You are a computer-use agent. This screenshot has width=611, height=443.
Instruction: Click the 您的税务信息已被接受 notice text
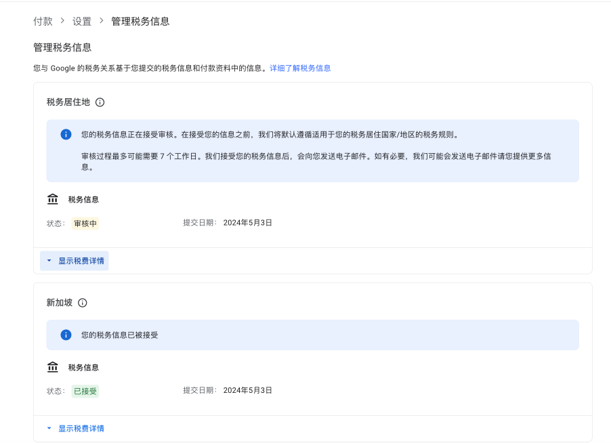119,335
